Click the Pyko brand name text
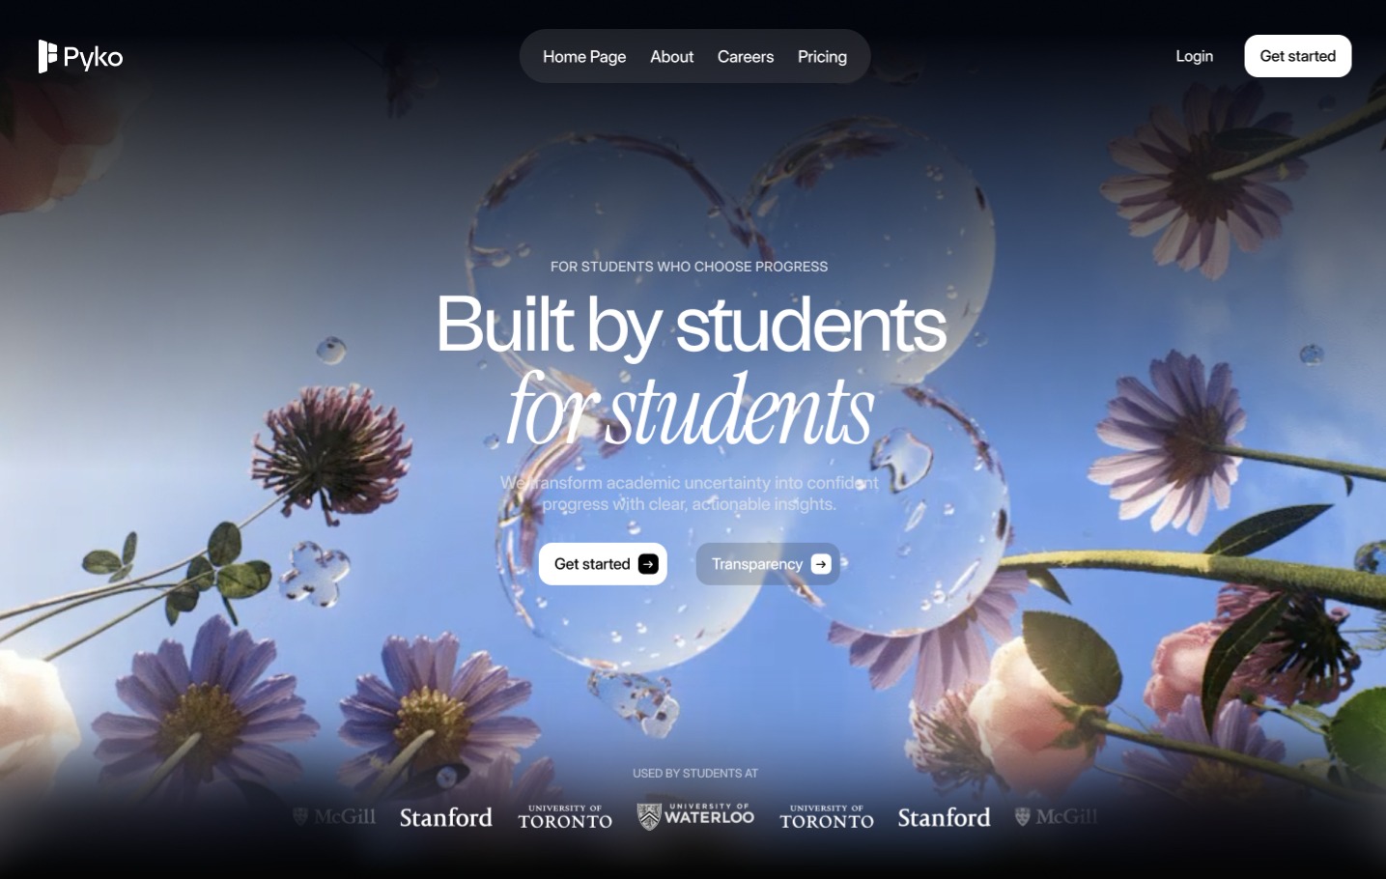This screenshot has width=1386, height=879. (94, 58)
